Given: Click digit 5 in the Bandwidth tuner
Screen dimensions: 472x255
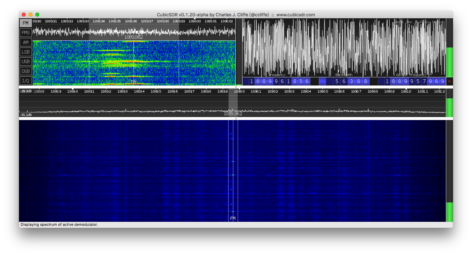Looking at the screenshot, I should pyautogui.click(x=337, y=81).
